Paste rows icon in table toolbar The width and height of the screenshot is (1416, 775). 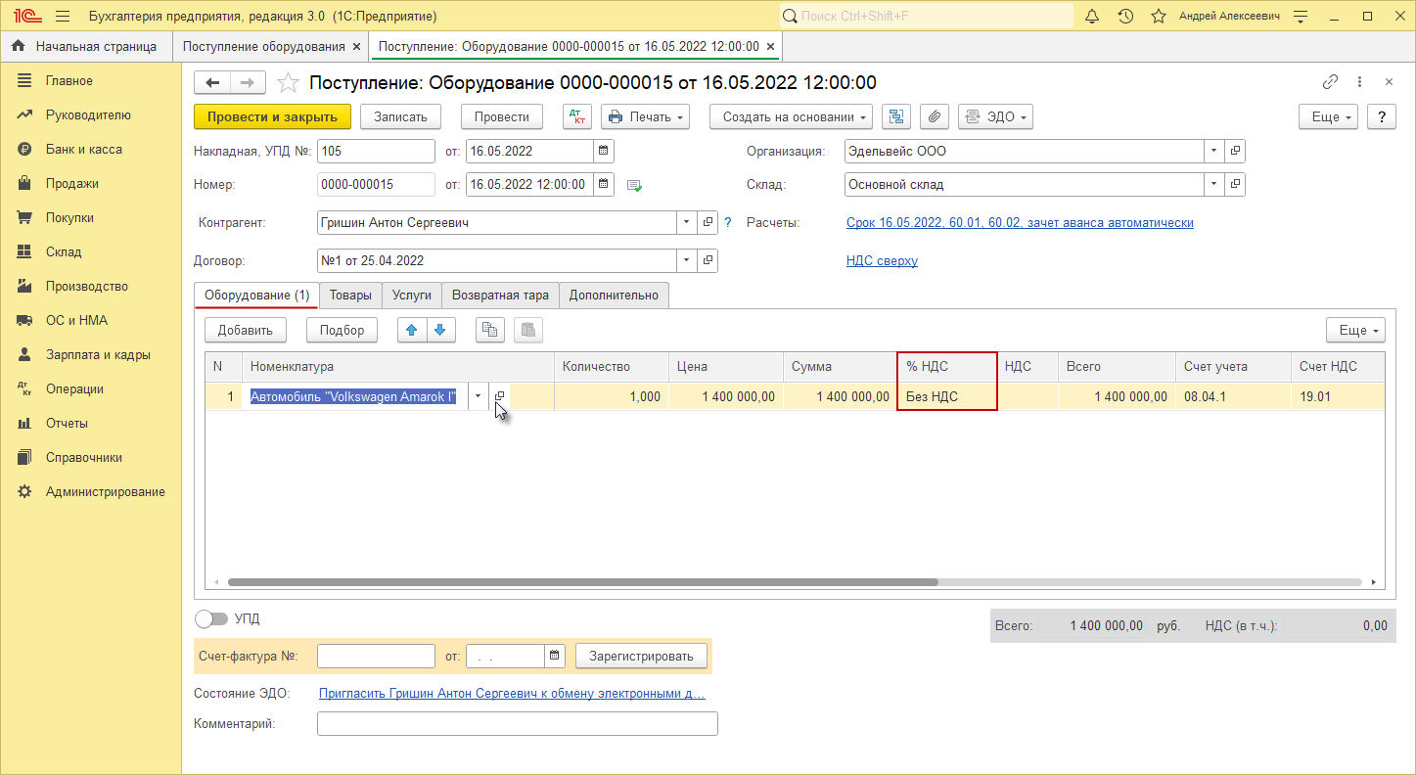(x=528, y=330)
